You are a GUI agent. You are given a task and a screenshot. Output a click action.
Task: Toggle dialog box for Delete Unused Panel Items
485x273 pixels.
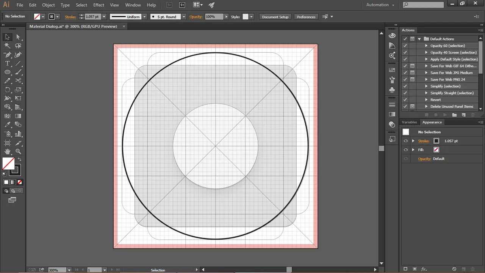click(x=412, y=107)
